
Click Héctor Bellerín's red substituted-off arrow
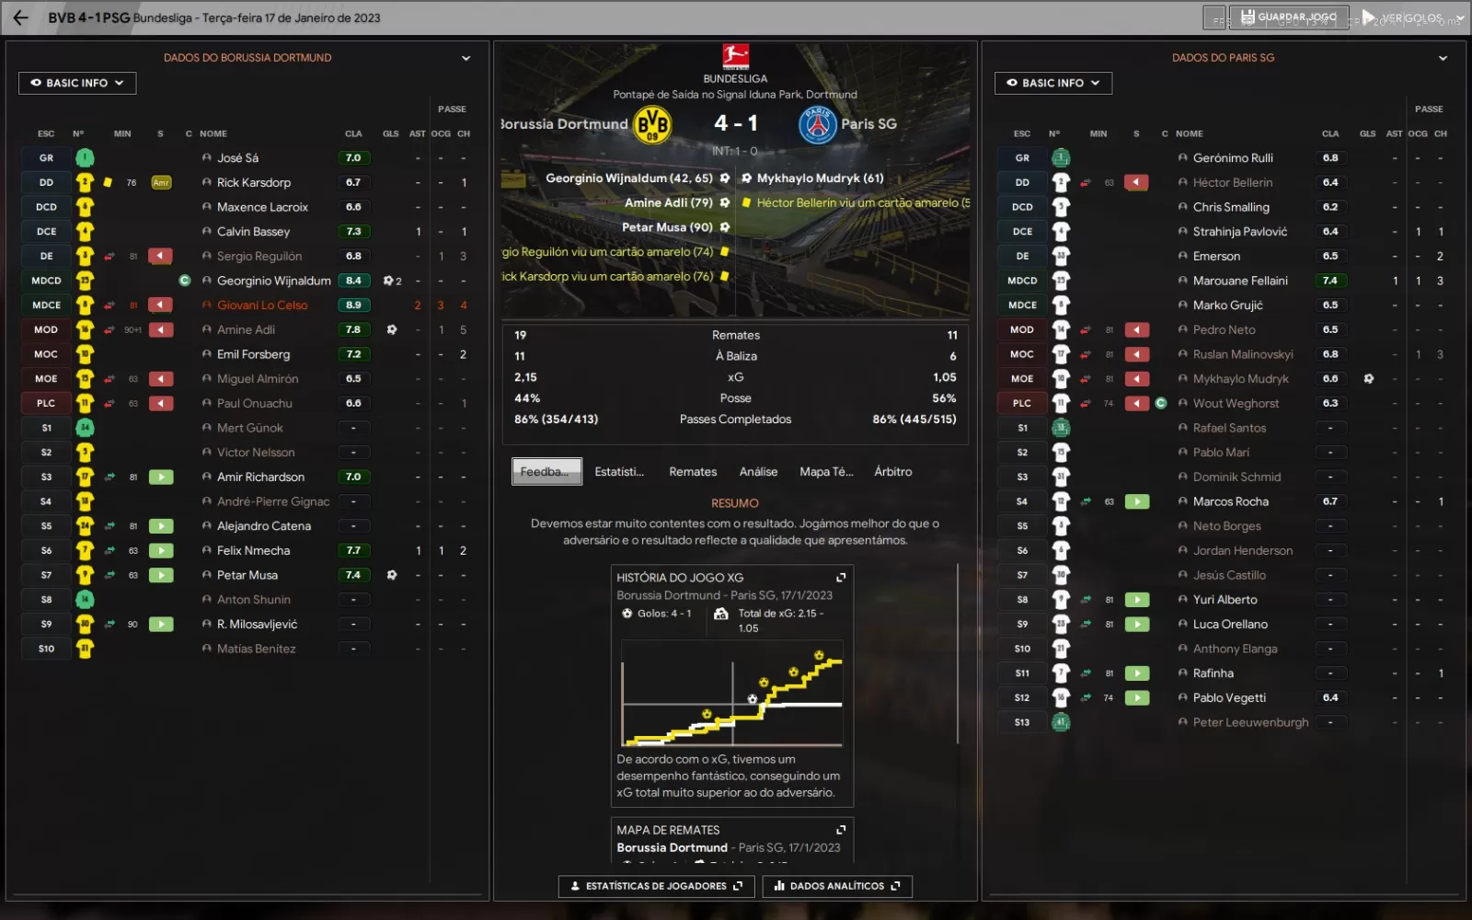click(1137, 182)
